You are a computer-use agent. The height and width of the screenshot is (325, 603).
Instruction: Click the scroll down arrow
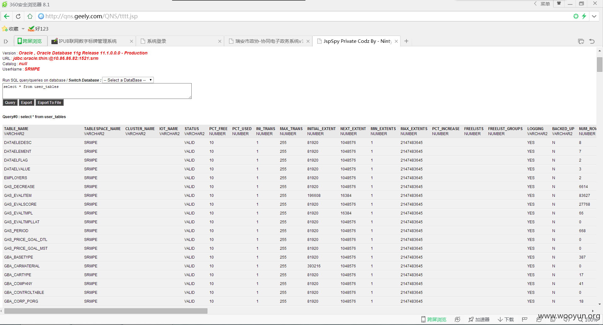(x=600, y=304)
